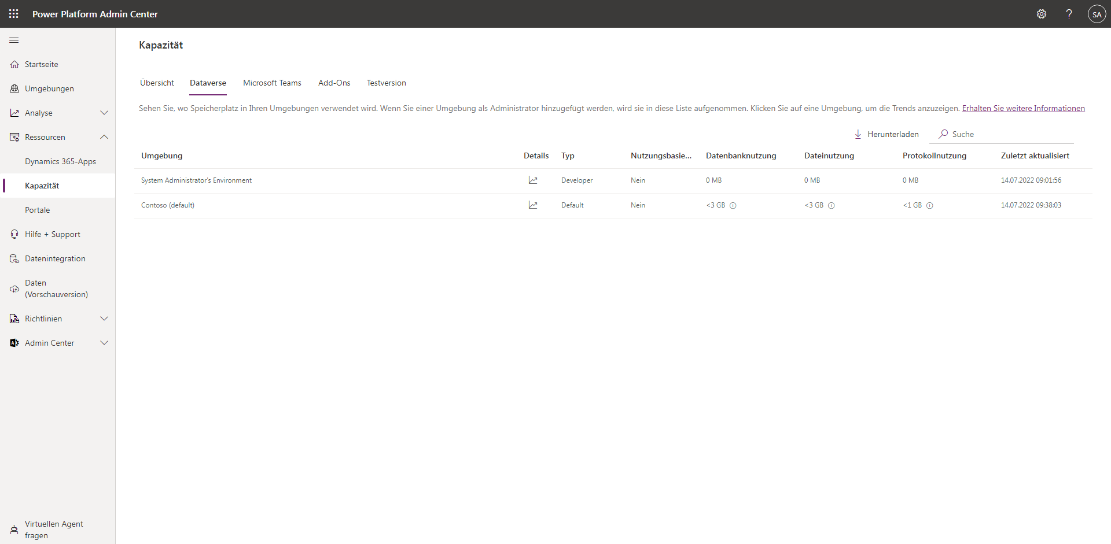
Task: Click the download arrow icon
Action: 858,134
